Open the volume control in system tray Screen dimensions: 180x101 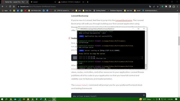point(165,99)
